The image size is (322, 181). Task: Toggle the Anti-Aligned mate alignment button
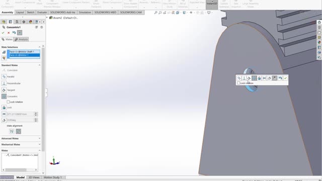19,131
